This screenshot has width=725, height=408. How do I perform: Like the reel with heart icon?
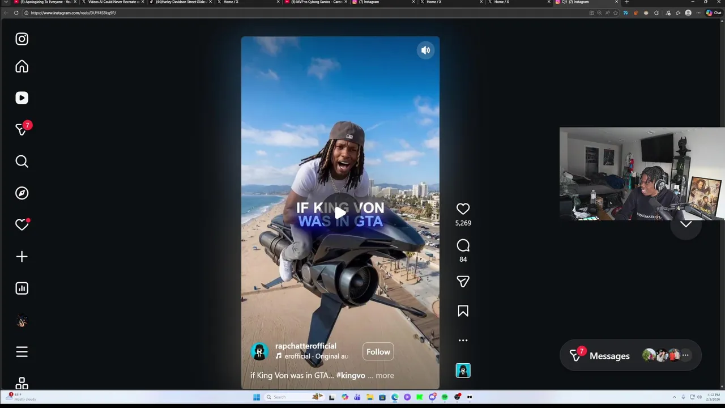[463, 209]
